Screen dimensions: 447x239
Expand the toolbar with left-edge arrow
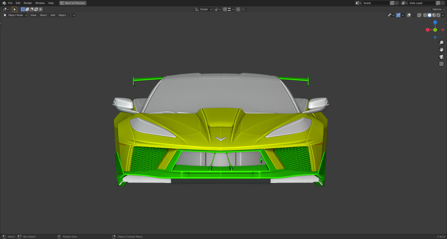[x=1, y=23]
